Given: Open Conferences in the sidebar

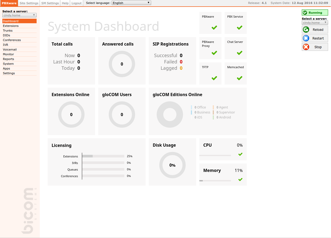Looking at the screenshot, I should [19, 40].
